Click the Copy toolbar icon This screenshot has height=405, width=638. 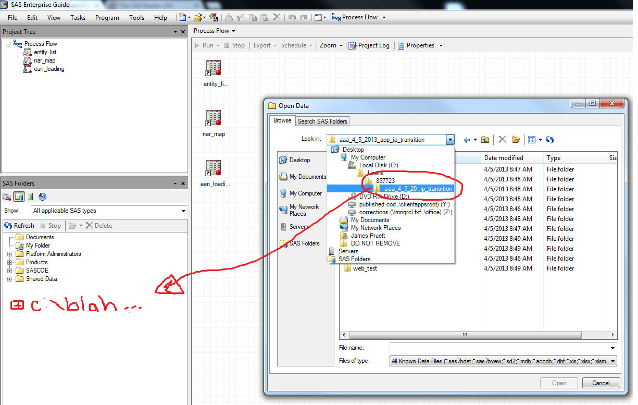point(253,17)
